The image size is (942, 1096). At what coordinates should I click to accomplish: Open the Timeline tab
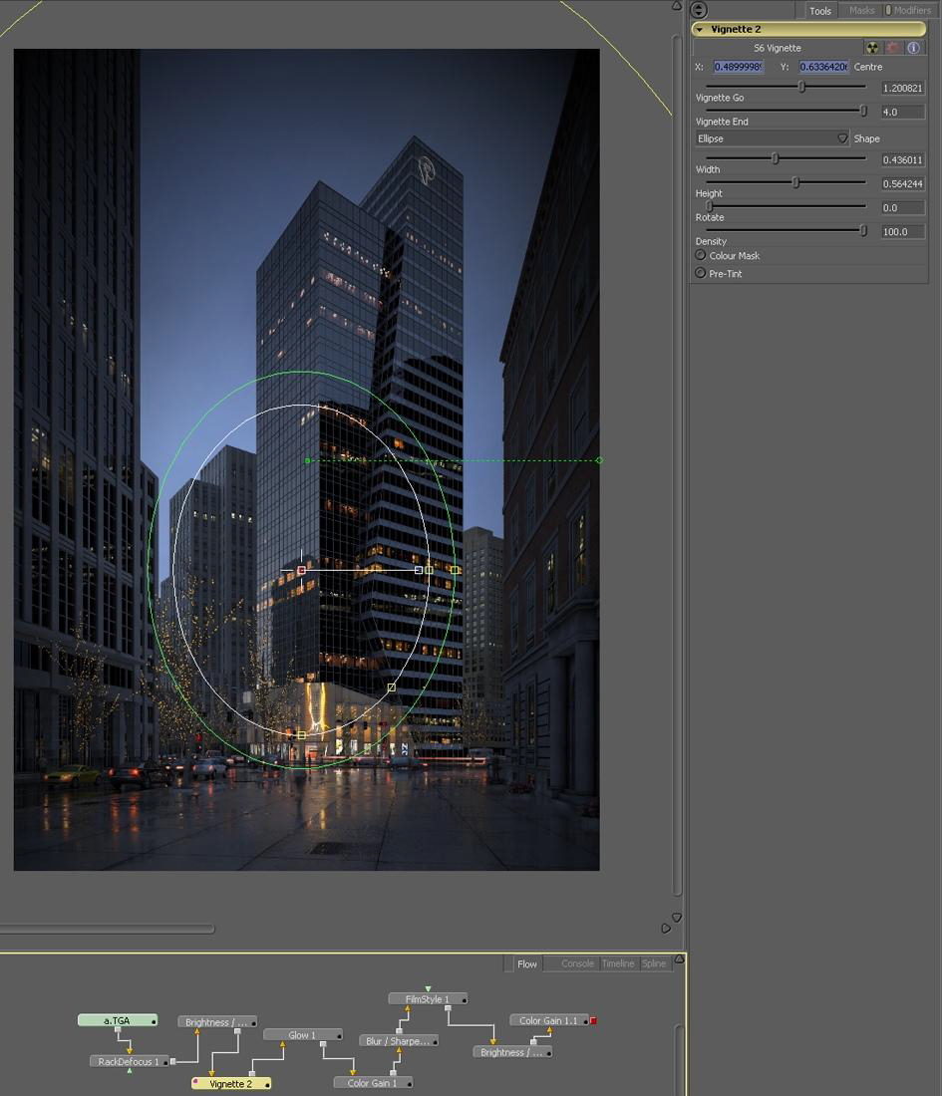pyautogui.click(x=617, y=963)
